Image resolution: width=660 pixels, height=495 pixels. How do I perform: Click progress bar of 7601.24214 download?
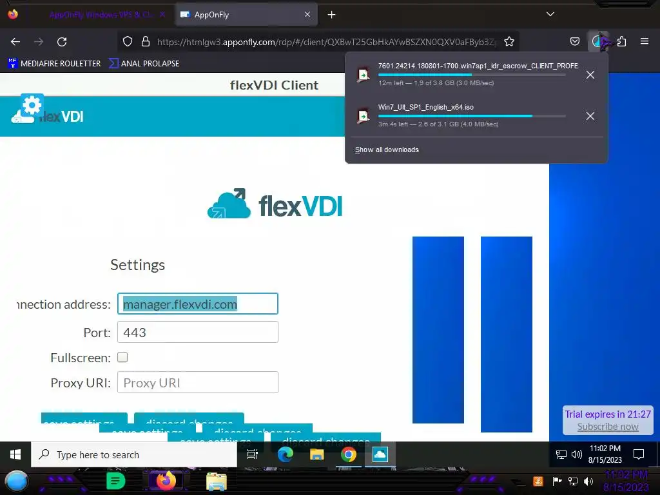click(x=472, y=75)
